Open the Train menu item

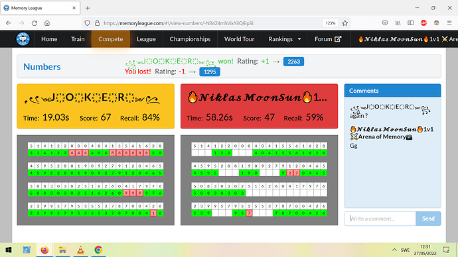[78, 39]
